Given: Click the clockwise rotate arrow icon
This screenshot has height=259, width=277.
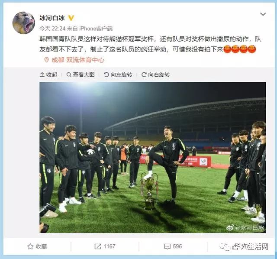Looking at the screenshot, I should pyautogui.click(x=144, y=74).
